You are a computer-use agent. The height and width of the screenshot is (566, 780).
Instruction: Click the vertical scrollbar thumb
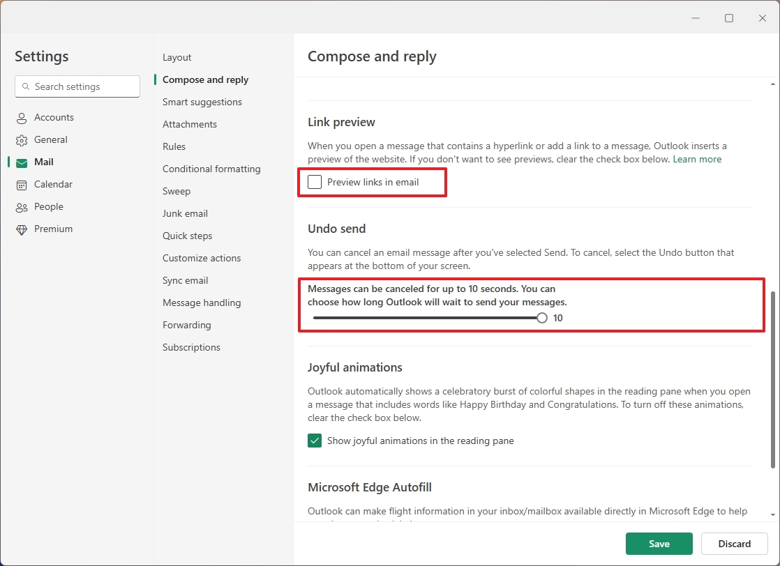pos(772,380)
